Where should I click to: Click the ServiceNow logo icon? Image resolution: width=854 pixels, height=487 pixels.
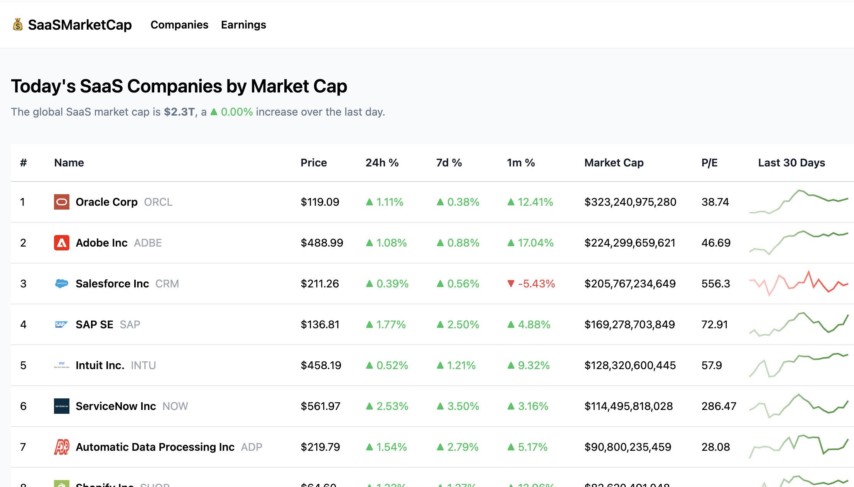61,406
